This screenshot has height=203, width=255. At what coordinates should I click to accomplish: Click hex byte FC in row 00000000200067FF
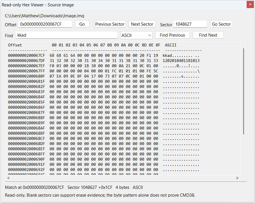point(114,71)
